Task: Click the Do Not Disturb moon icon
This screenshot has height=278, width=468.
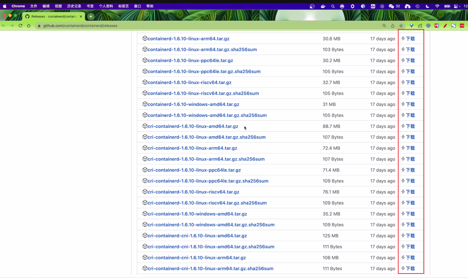Action: [427, 6]
